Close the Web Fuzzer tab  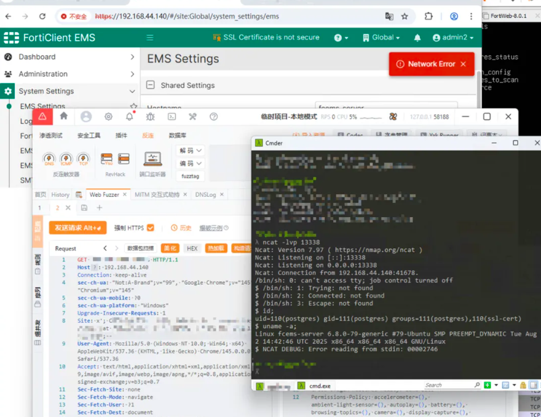(x=125, y=195)
